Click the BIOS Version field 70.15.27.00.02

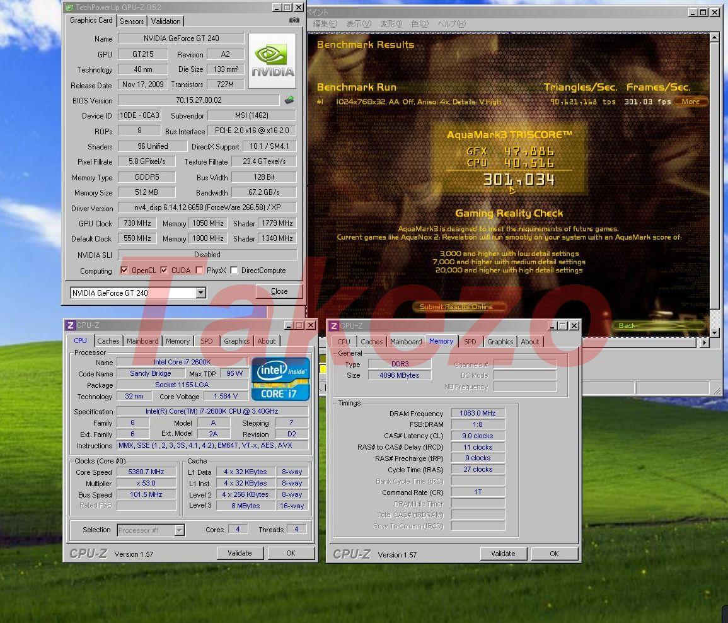(199, 100)
